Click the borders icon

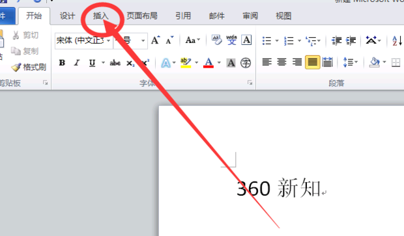[396, 62]
